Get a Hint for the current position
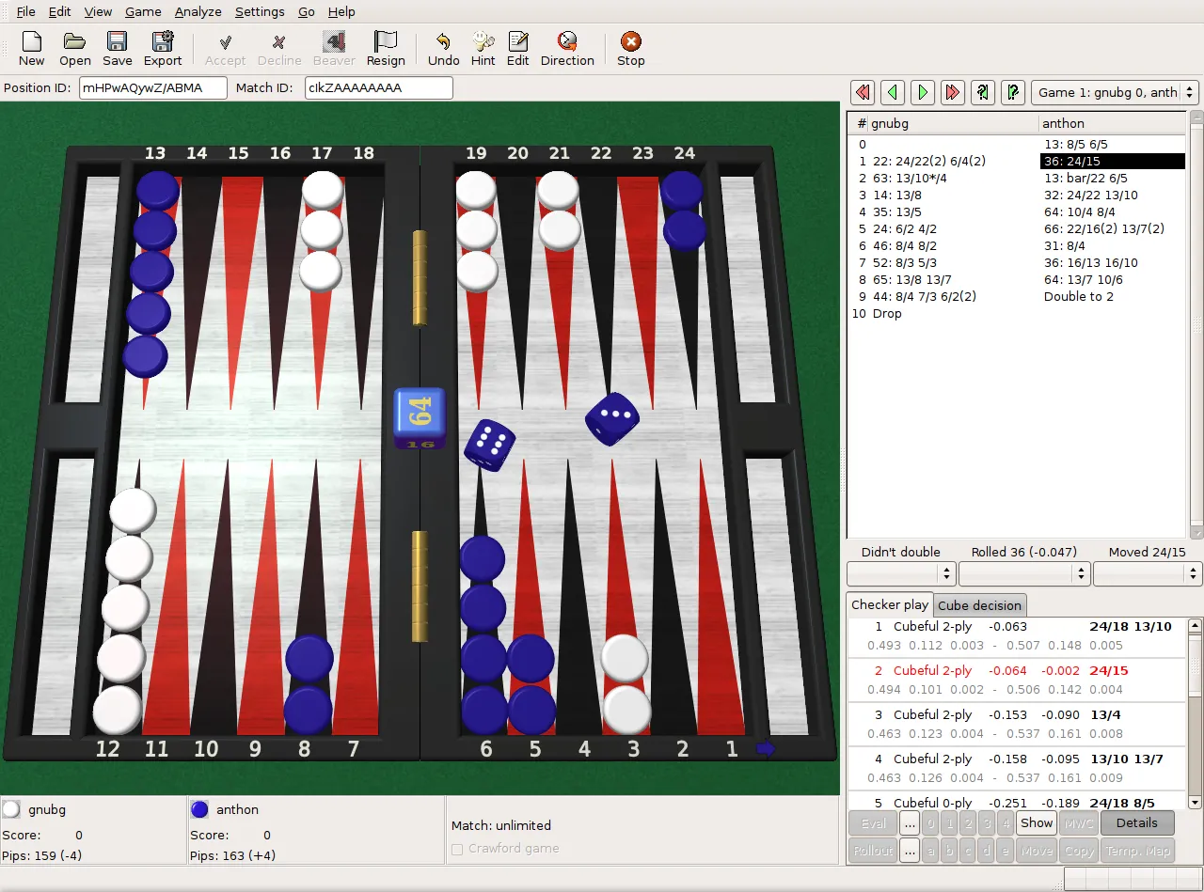 pyautogui.click(x=483, y=48)
